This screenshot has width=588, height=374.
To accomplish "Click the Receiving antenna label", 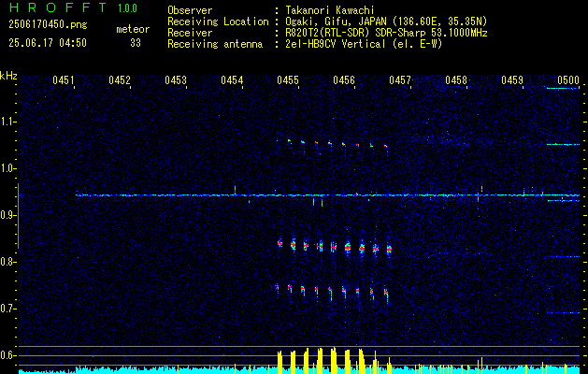I will 215,44.
